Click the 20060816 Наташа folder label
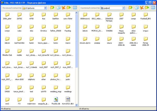This screenshot has height=111, width=157. click(109, 20)
